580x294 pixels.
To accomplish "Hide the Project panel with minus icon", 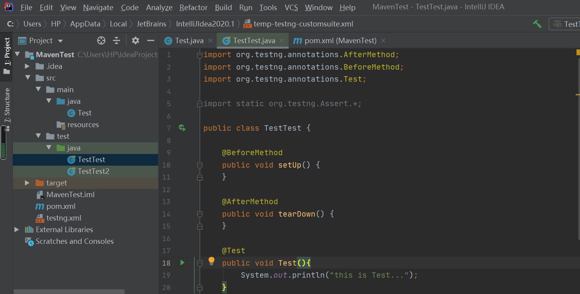I will 151,40.
